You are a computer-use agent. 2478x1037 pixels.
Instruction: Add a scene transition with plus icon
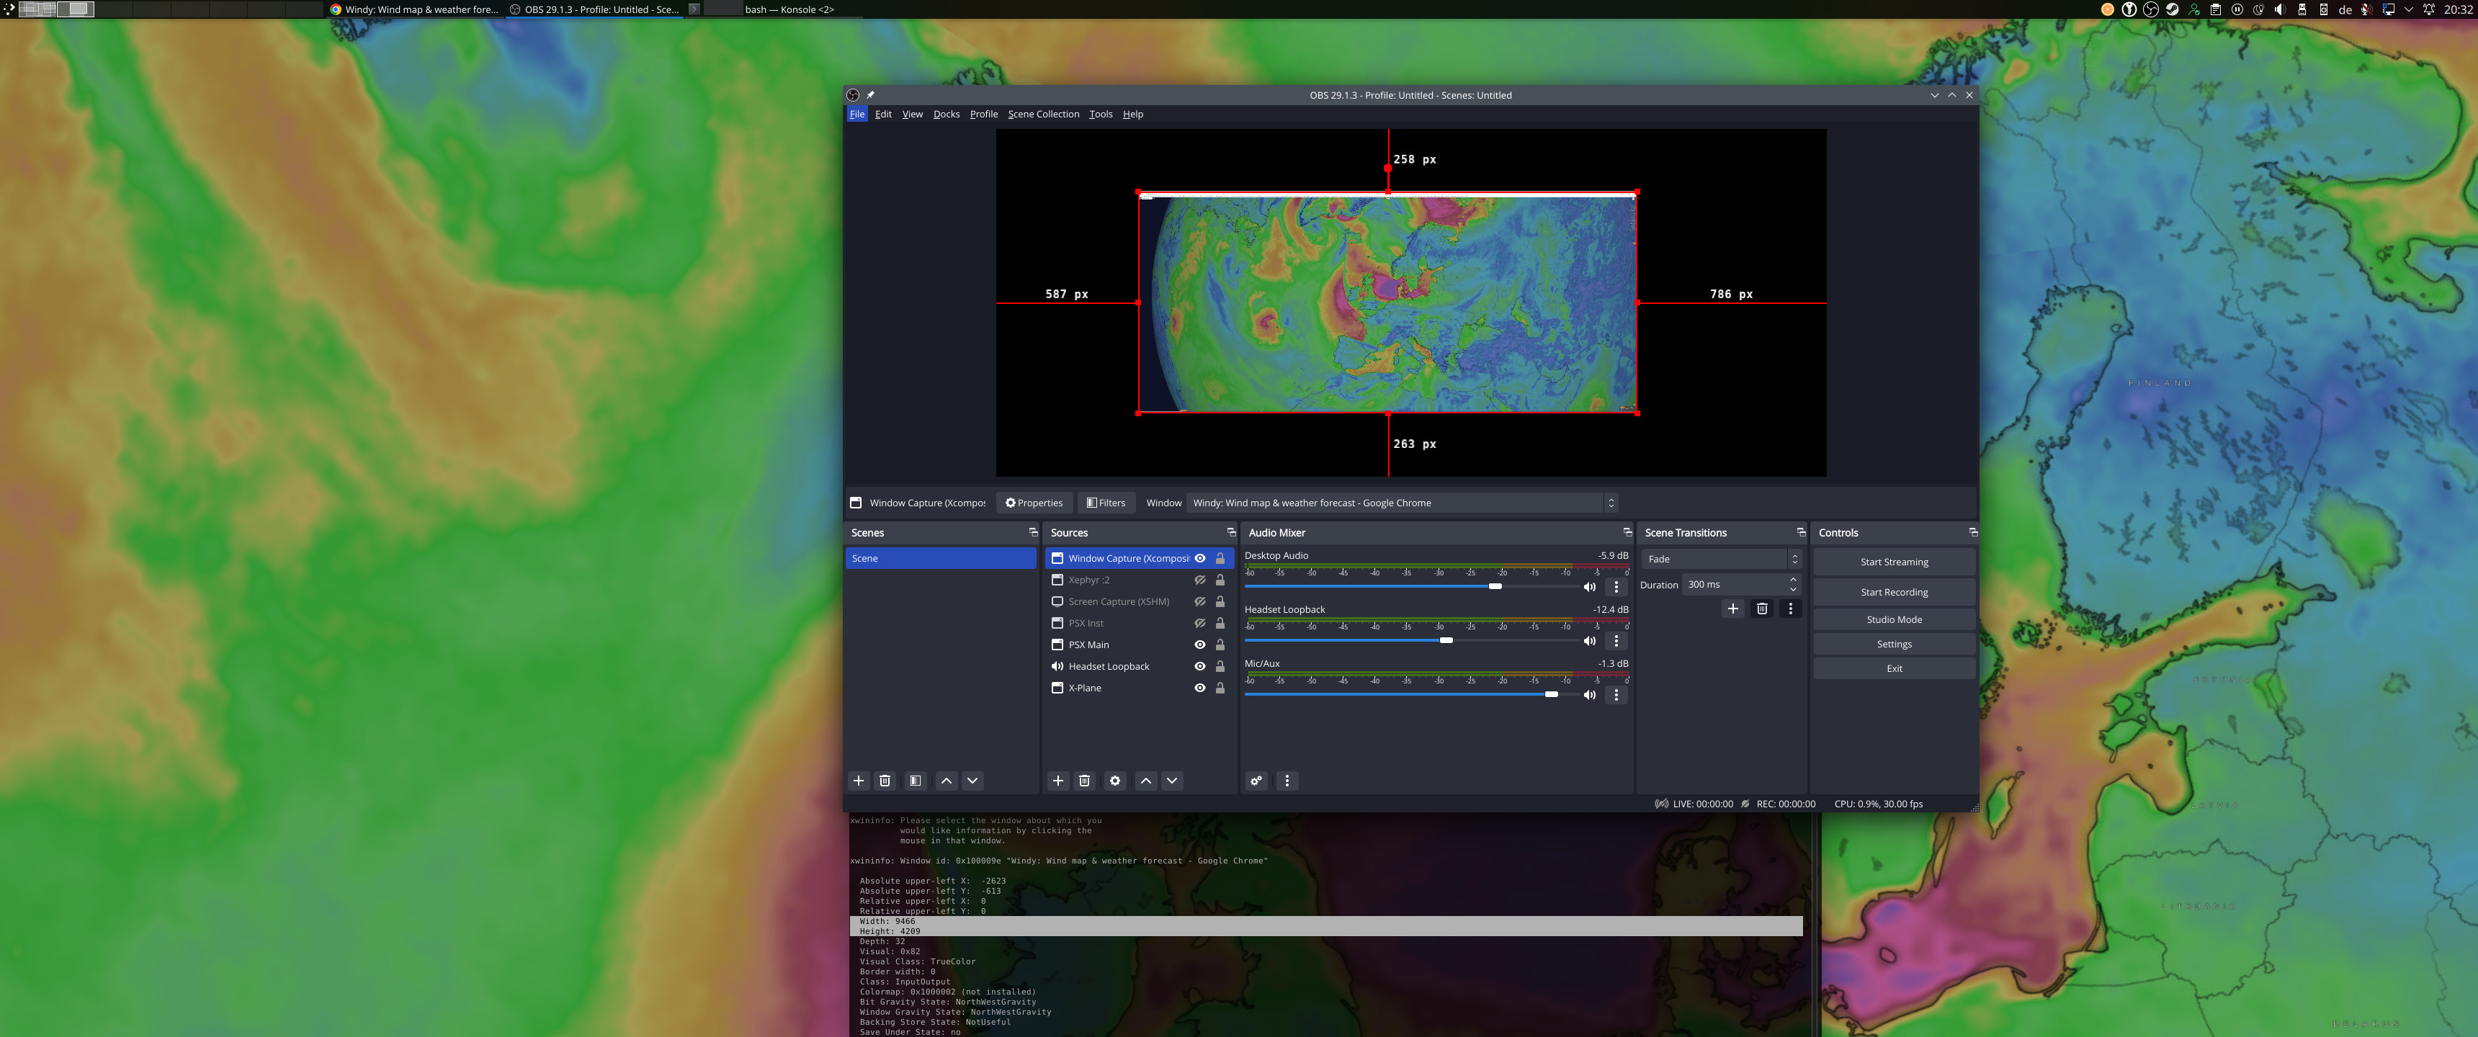[x=1732, y=608]
